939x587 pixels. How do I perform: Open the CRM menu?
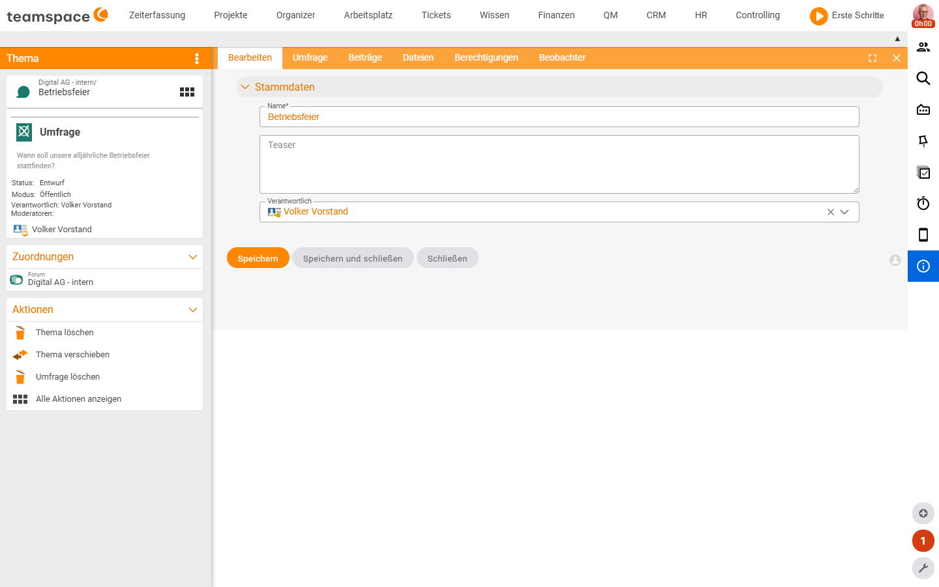pos(656,15)
